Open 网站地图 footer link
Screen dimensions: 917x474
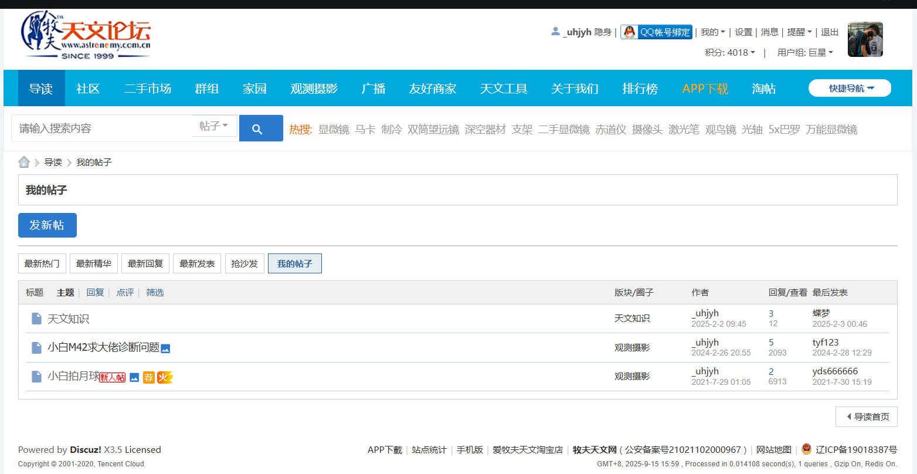tap(774, 449)
